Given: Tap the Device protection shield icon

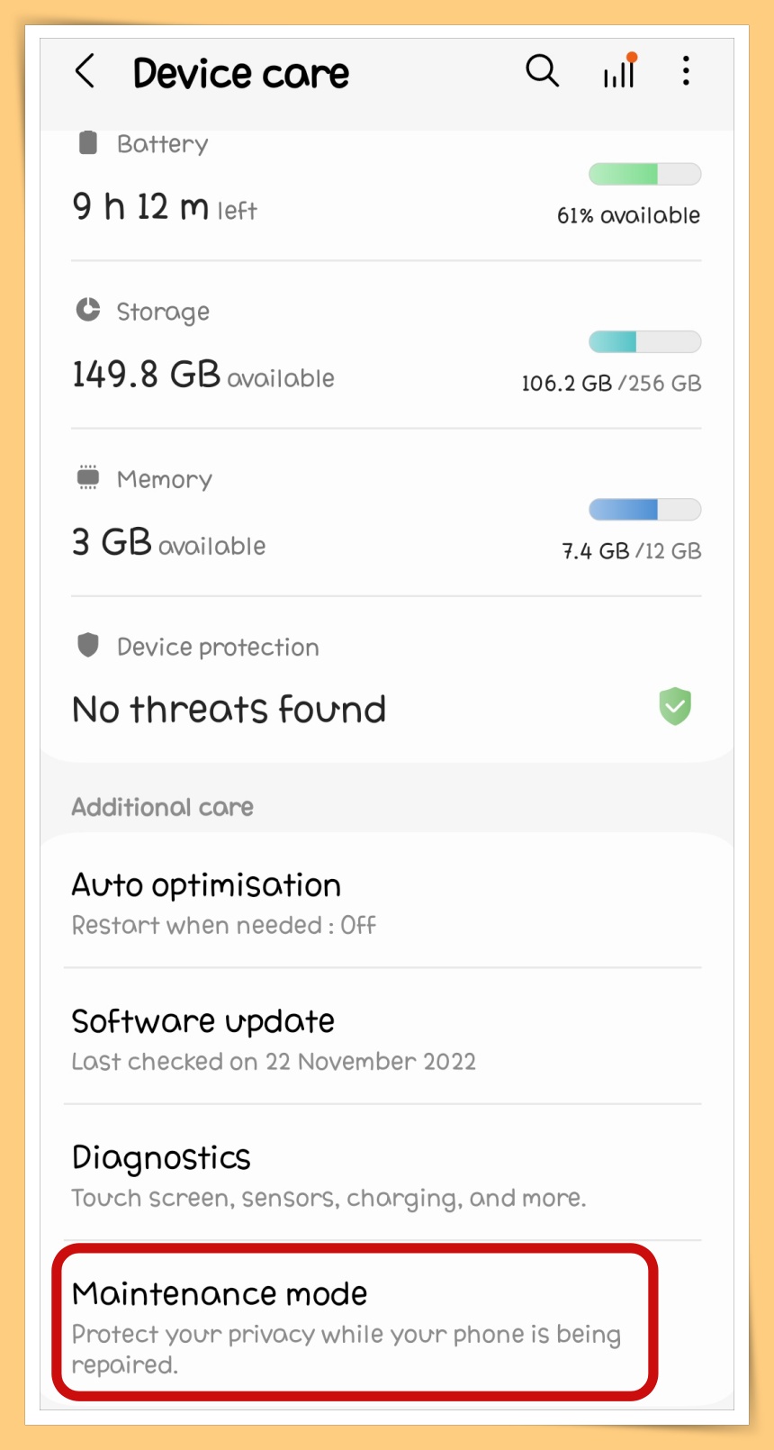Looking at the screenshot, I should coord(87,645).
